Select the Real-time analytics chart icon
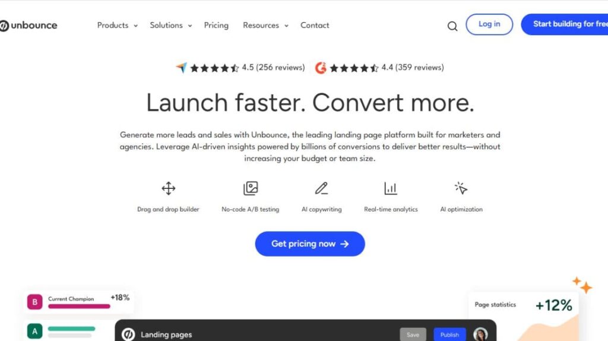 tap(391, 189)
